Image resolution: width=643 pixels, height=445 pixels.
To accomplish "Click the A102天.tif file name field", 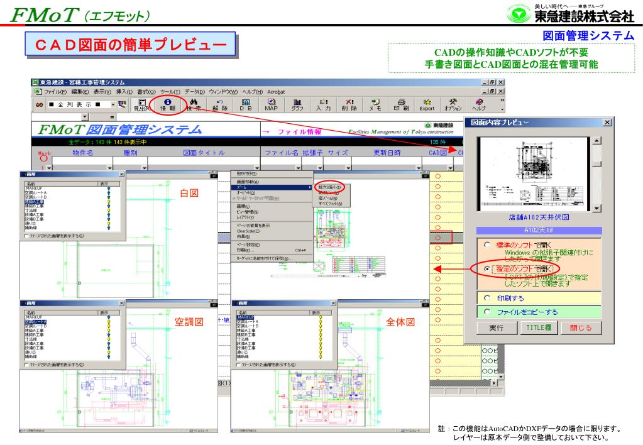I will click(539, 230).
